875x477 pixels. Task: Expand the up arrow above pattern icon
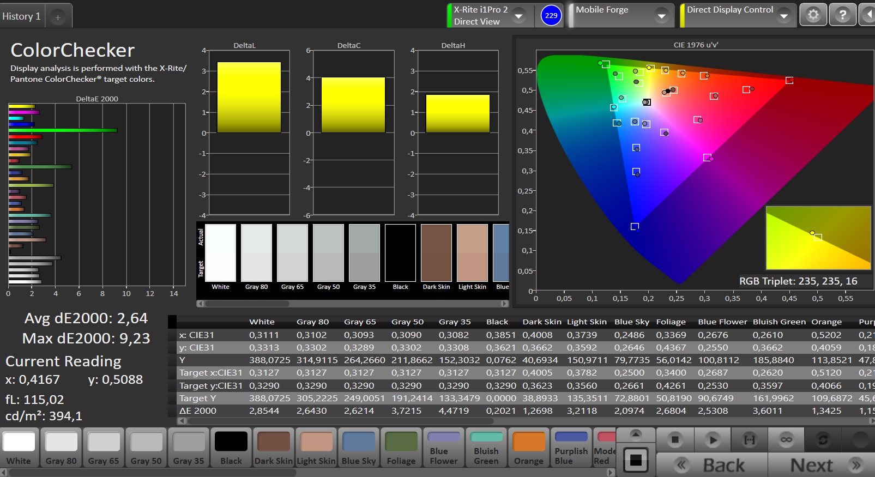[x=635, y=434]
